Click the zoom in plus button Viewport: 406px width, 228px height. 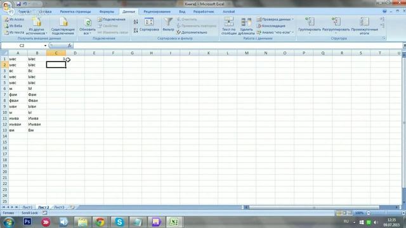point(403,213)
